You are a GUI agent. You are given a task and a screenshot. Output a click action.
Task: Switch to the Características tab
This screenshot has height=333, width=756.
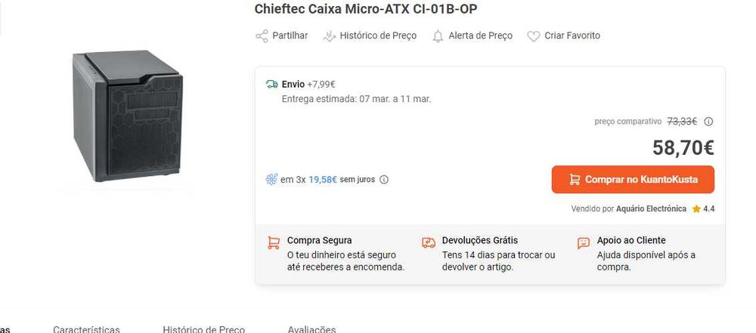pyautogui.click(x=86, y=329)
